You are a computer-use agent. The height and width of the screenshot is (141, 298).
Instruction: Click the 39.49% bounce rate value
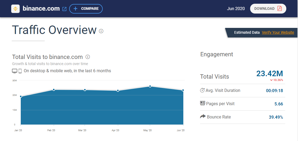[276, 117]
